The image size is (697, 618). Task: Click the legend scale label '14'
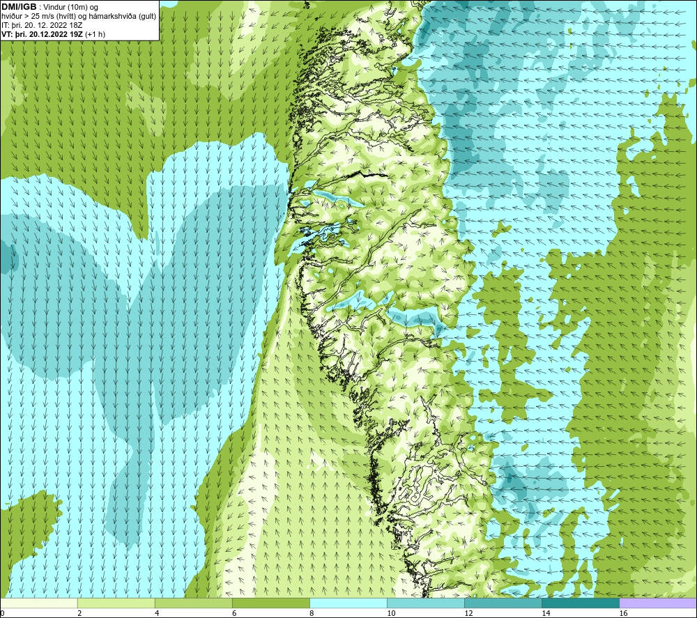546,614
